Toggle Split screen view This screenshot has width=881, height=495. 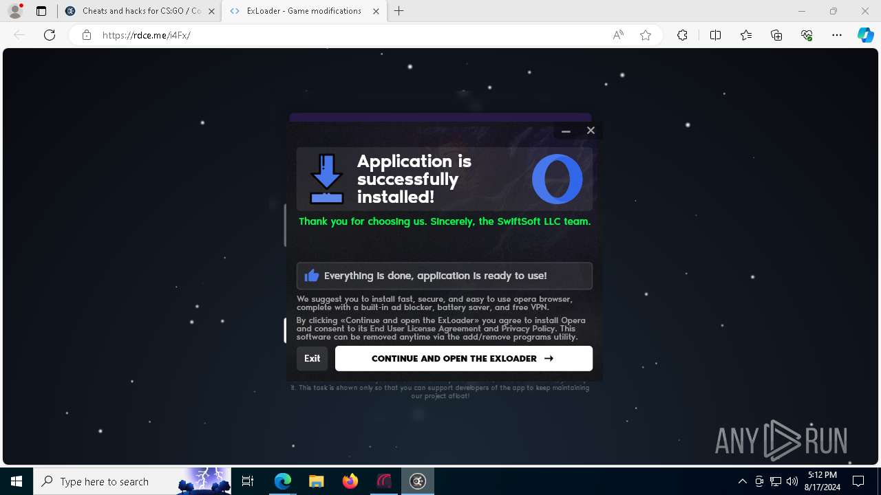(x=715, y=35)
